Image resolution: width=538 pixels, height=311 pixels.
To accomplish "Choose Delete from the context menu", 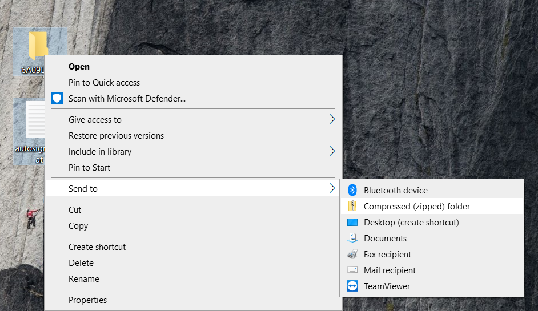I will tap(81, 263).
